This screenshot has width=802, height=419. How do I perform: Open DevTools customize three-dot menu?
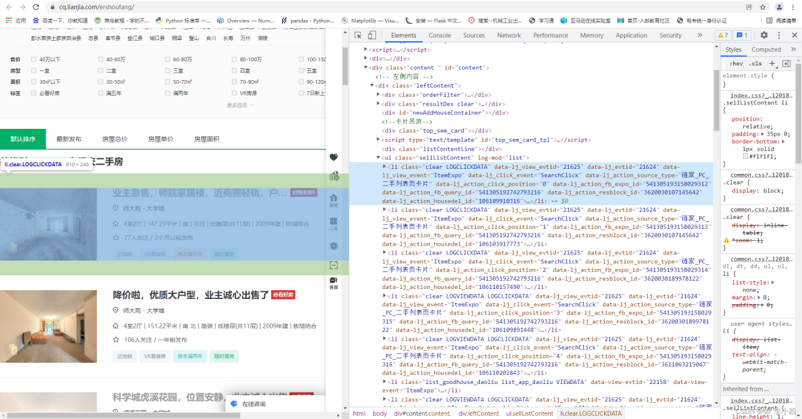[779, 35]
